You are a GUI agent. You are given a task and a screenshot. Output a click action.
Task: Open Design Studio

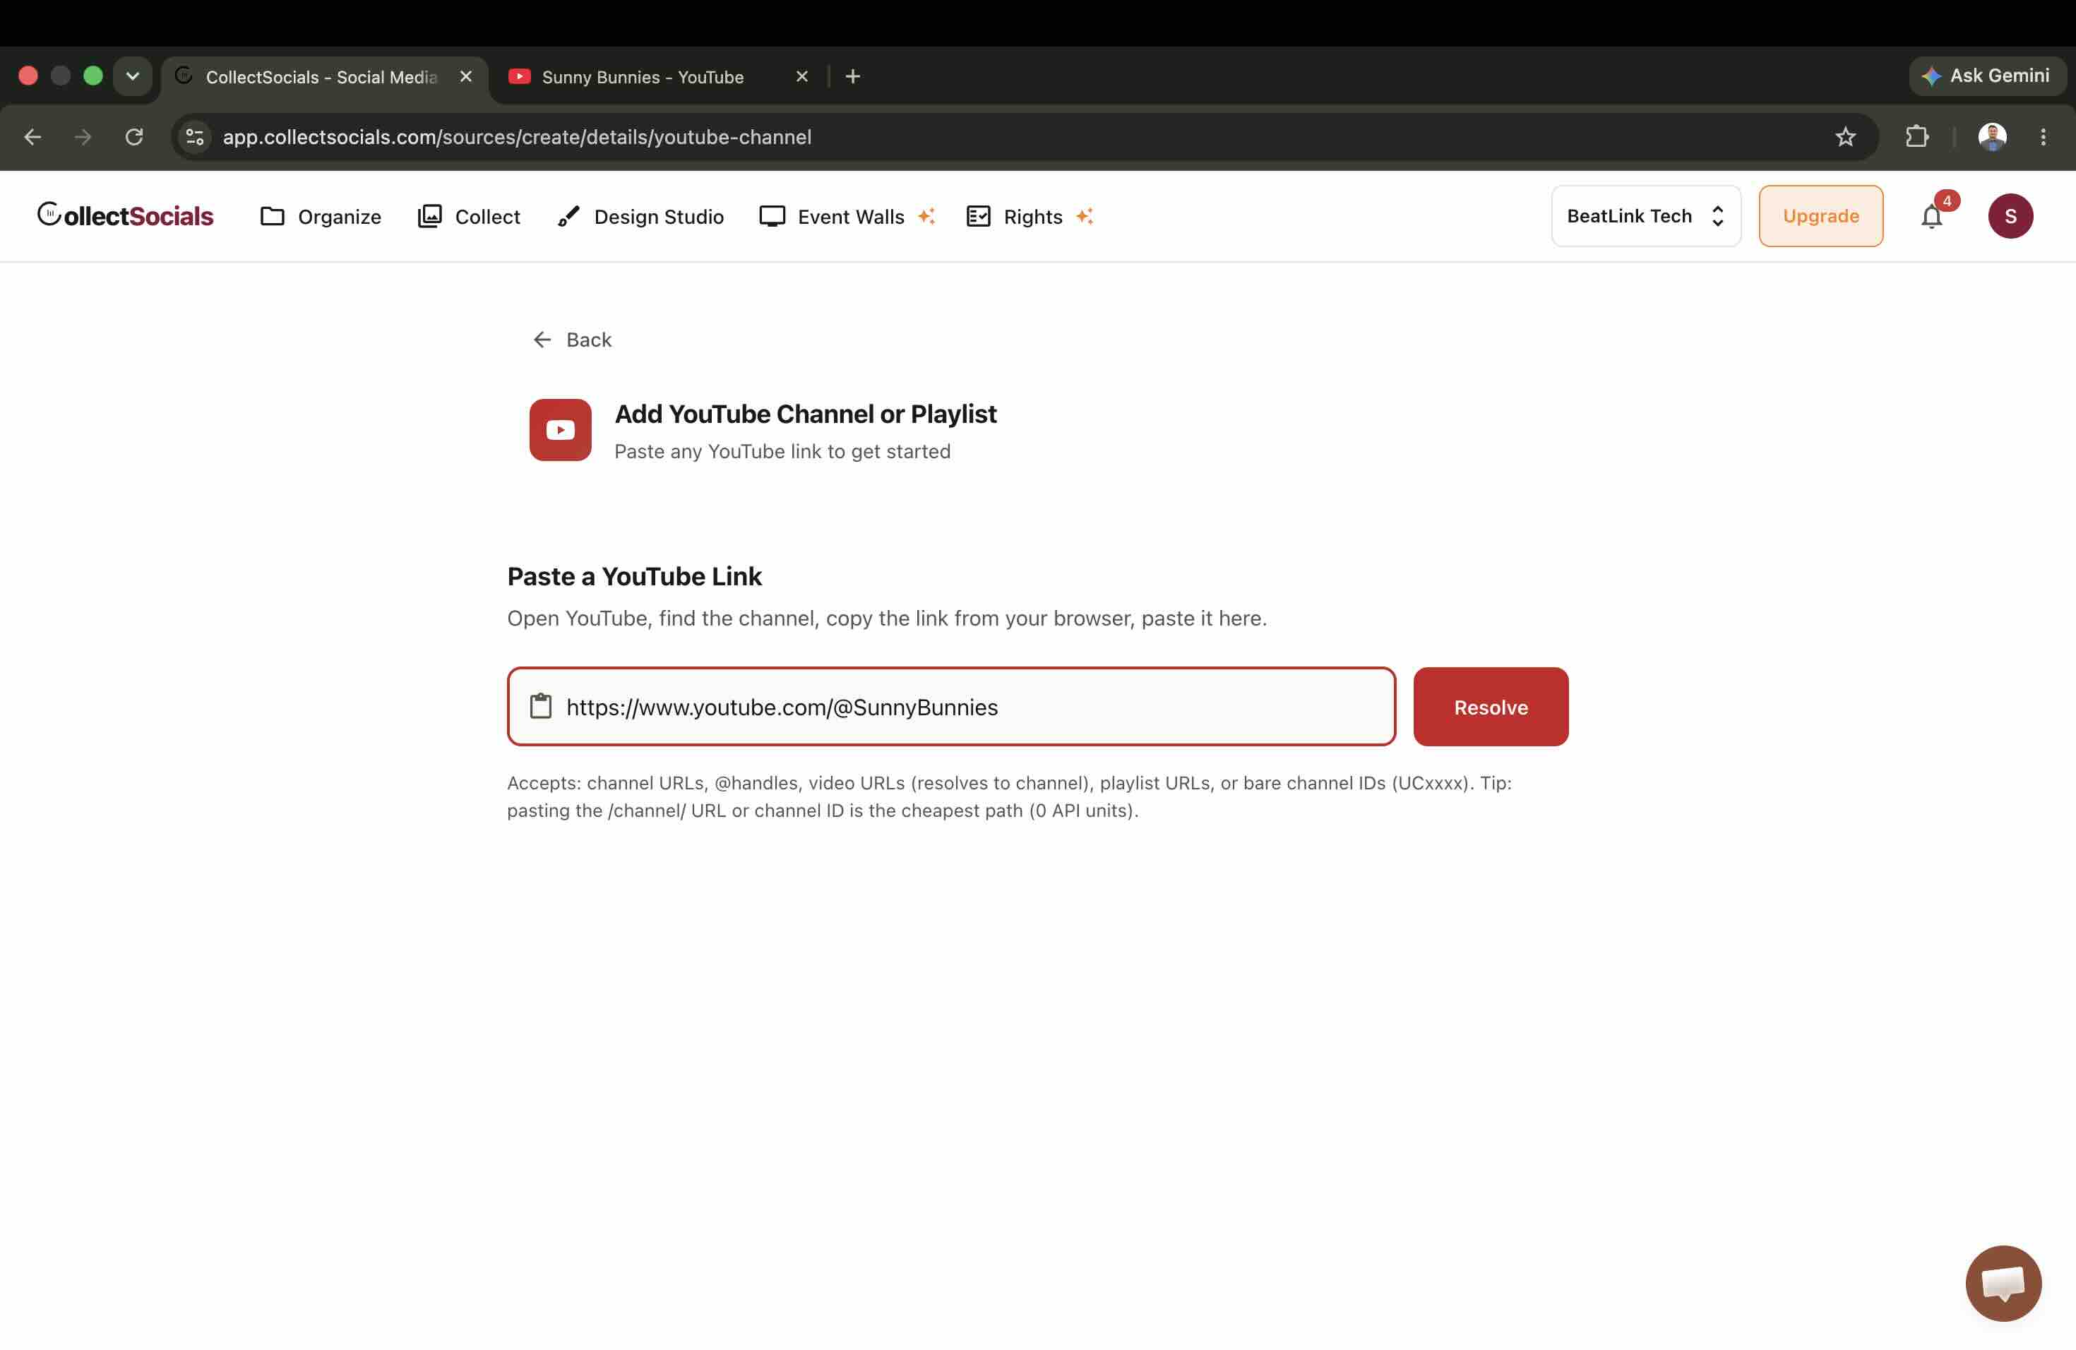(640, 216)
